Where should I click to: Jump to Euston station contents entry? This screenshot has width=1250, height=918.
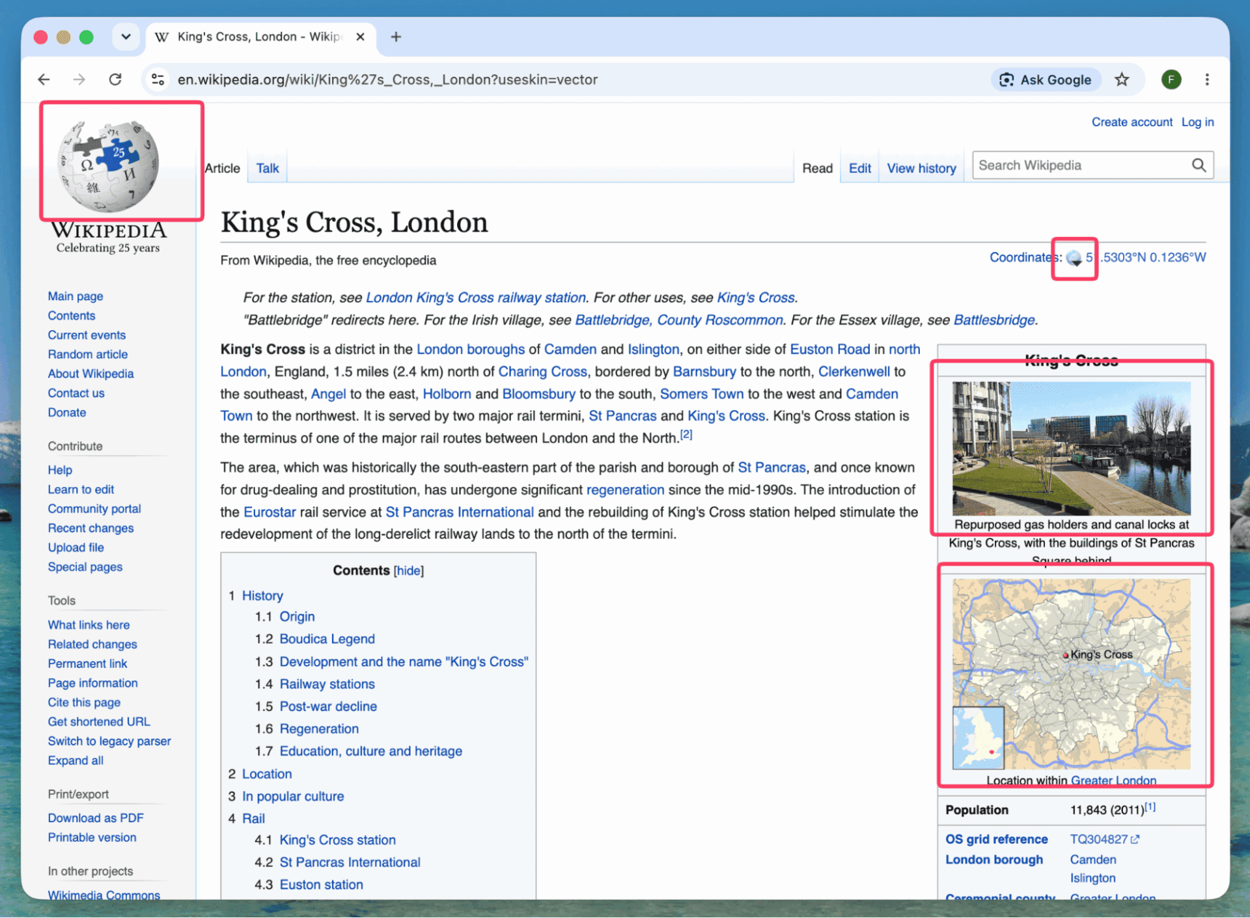coord(321,885)
